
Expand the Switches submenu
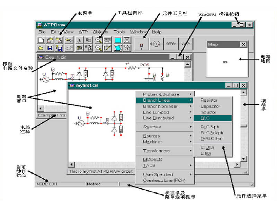pyautogui.click(x=164, y=127)
